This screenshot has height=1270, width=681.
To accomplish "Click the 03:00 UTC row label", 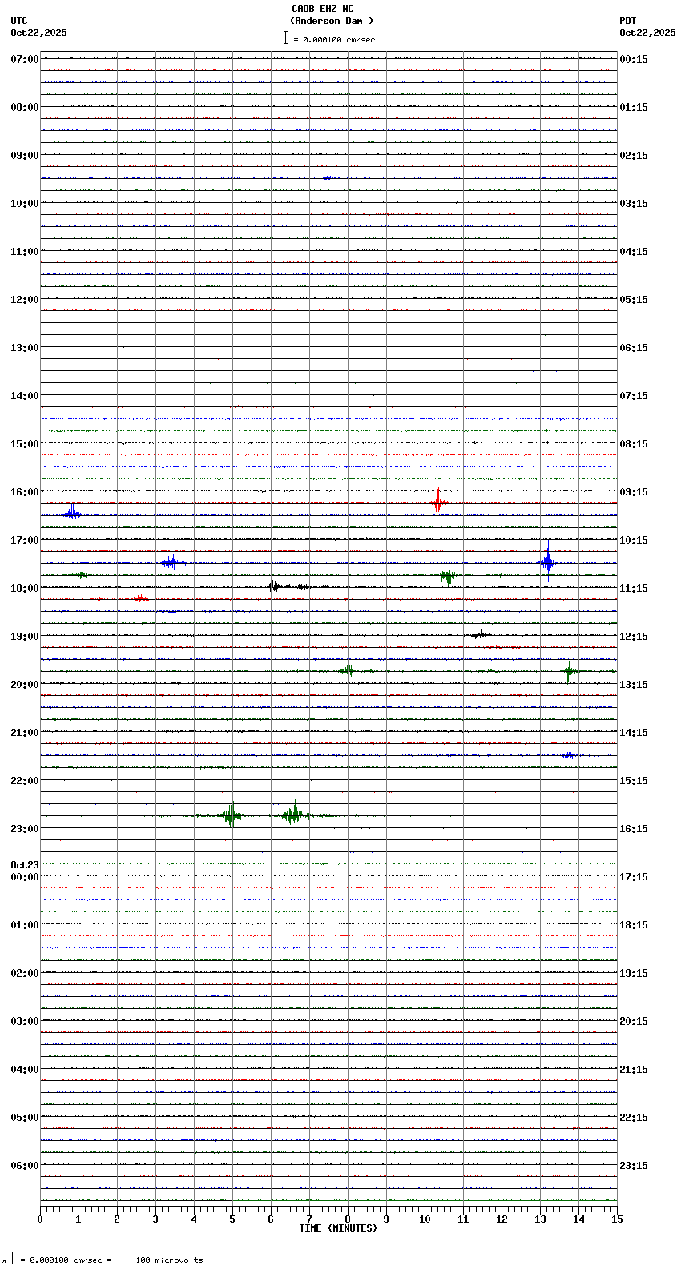I will tap(25, 1021).
